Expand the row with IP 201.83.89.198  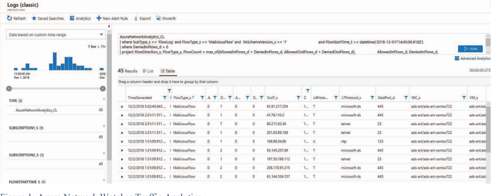(122, 133)
